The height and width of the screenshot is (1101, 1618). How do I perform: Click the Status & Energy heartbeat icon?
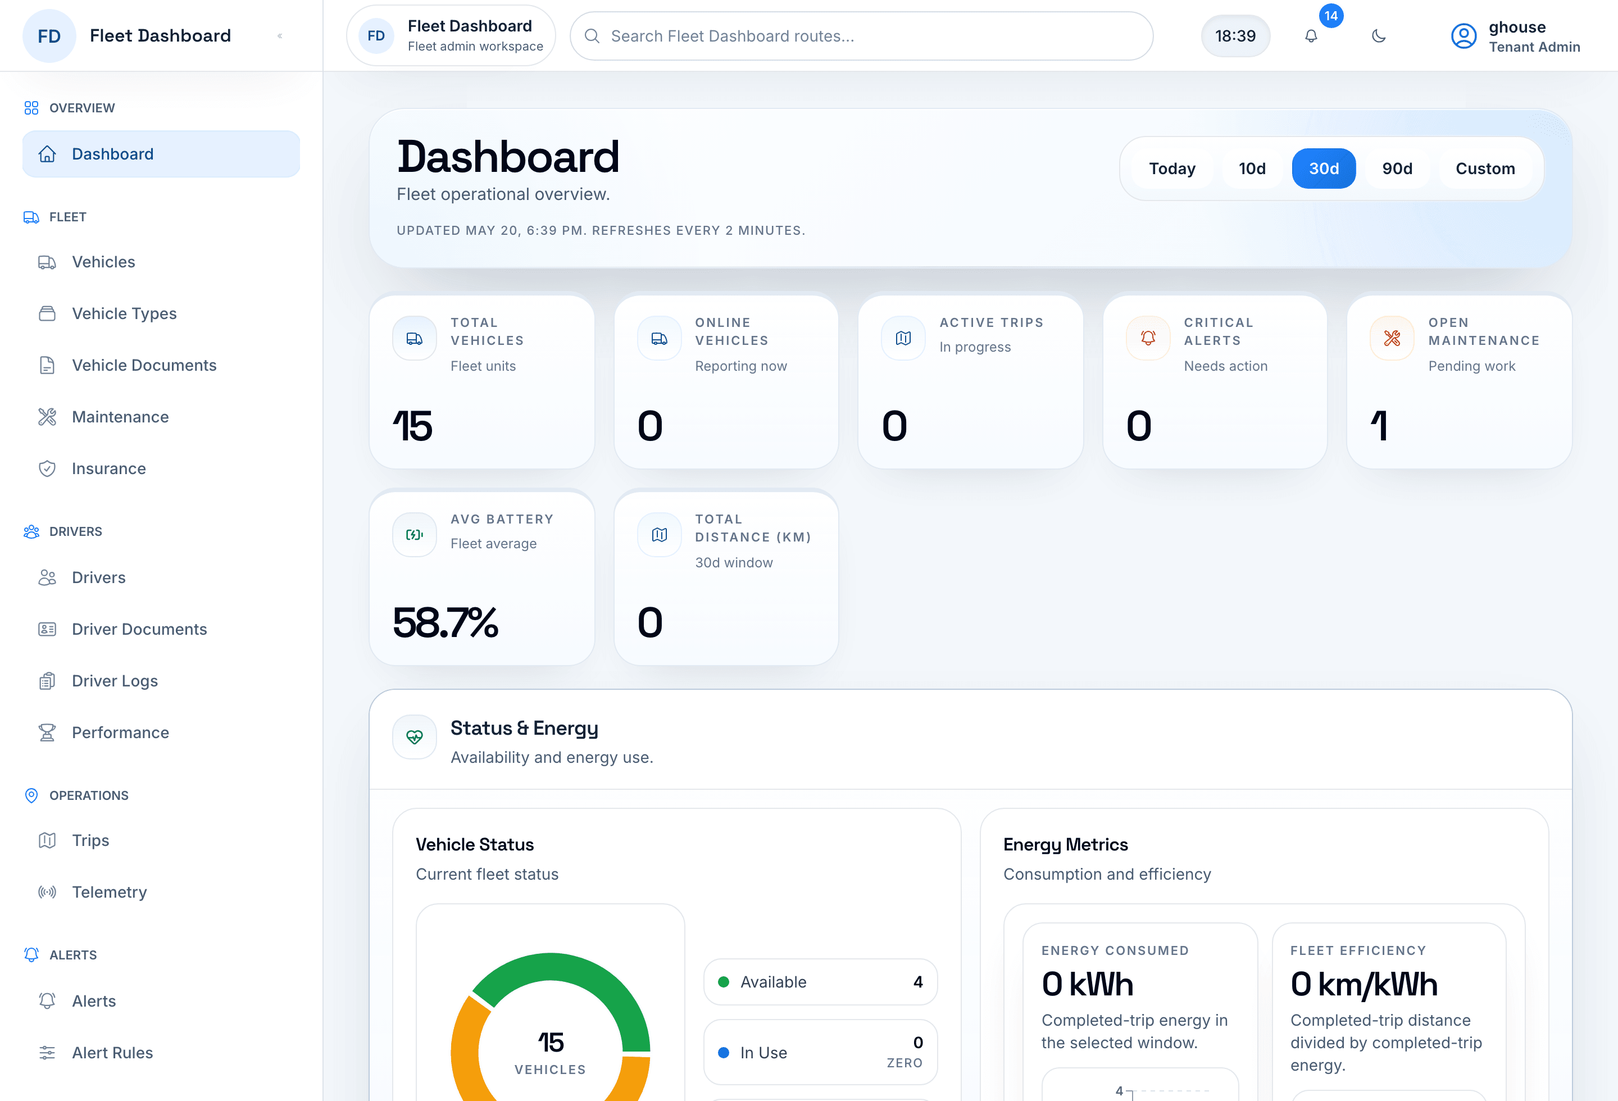414,736
